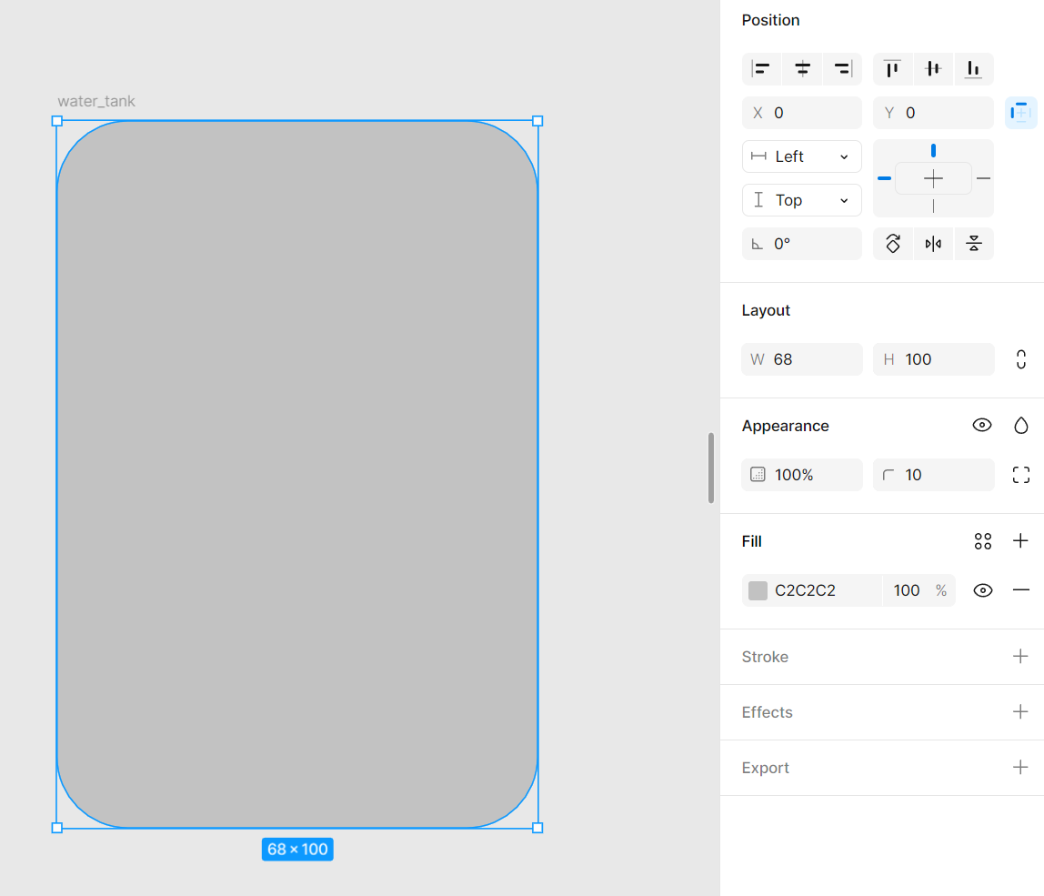This screenshot has height=896, width=1044.
Task: Add a new Stroke
Action: tap(1020, 657)
